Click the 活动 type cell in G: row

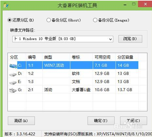(x=48, y=90)
